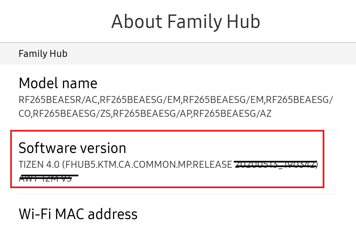This screenshot has height=225, width=356.
Task: Click the "TIZEN 4.0" version text
Action: tap(39, 164)
